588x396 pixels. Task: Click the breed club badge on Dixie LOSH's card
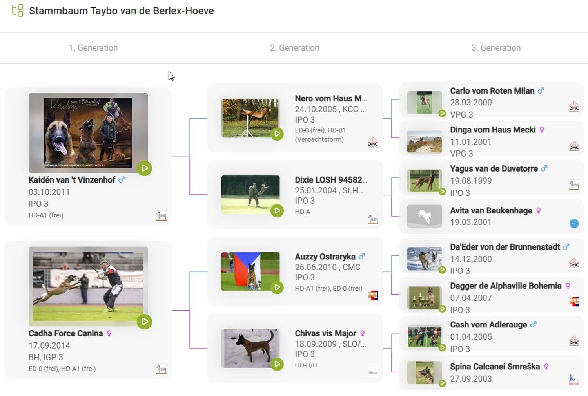pyautogui.click(x=372, y=219)
